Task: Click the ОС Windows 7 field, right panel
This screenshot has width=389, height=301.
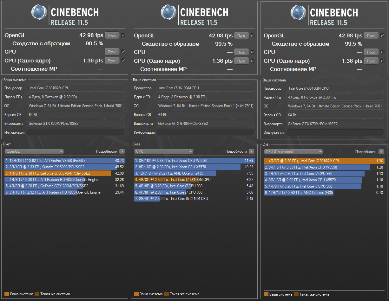Action: tap(335, 106)
